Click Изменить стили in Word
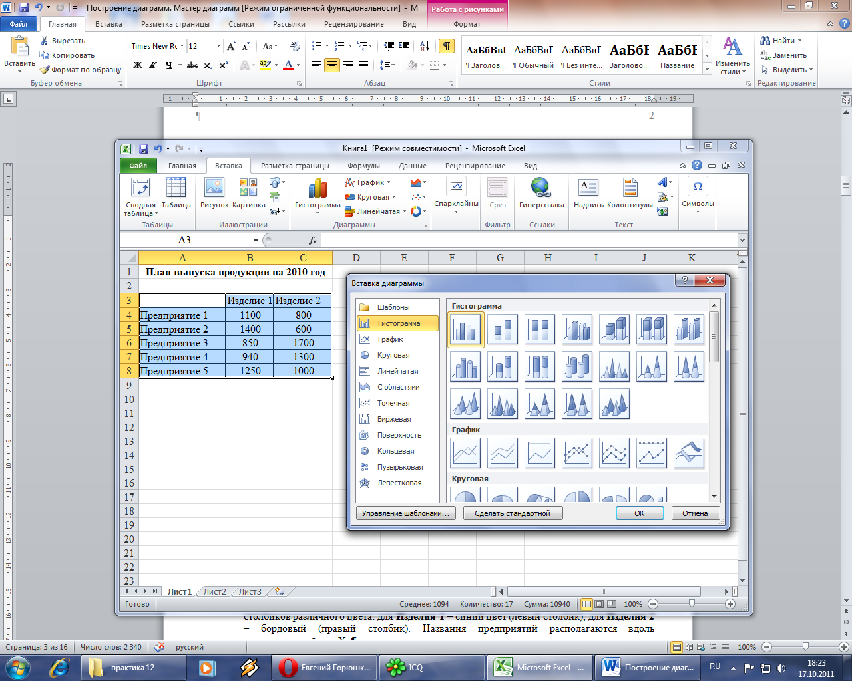The height and width of the screenshot is (681, 852). (732, 56)
